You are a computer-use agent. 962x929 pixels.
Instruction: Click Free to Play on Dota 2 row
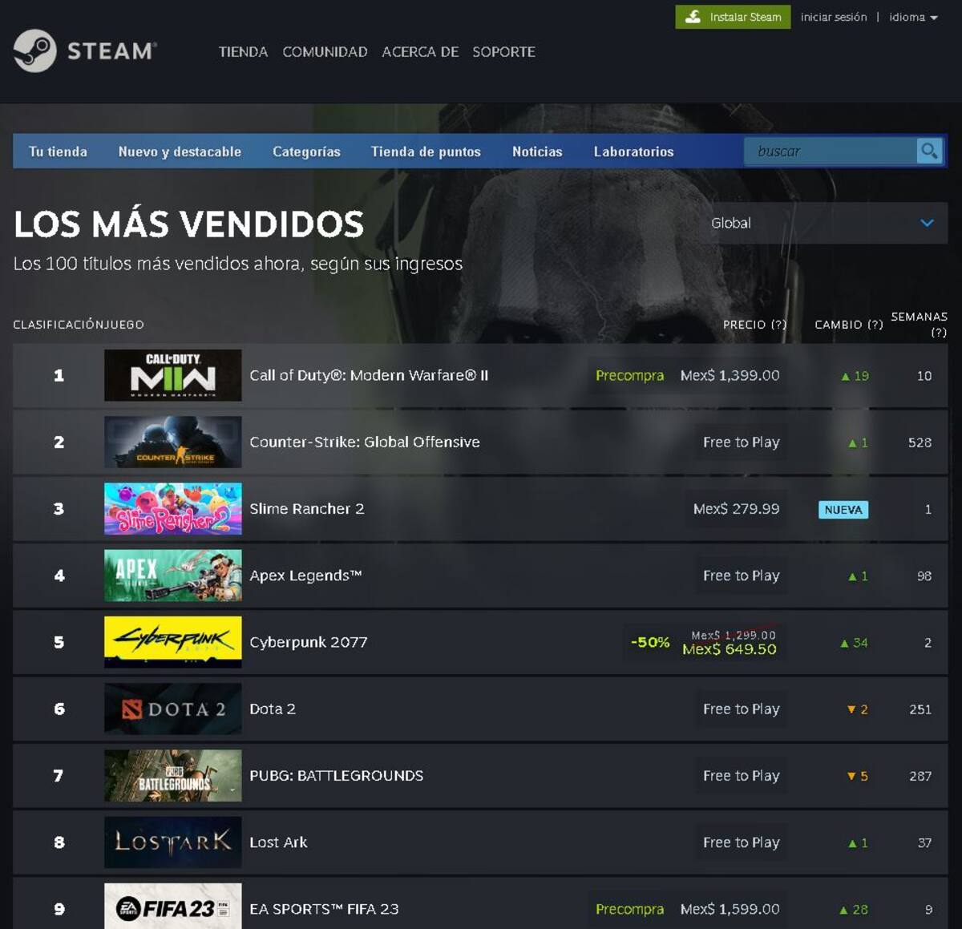pos(741,709)
